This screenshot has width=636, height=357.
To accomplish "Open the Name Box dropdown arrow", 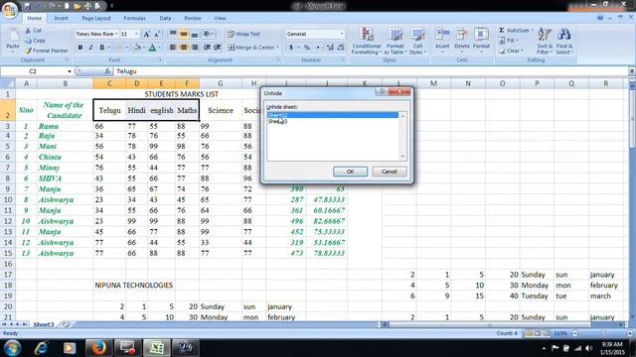I will point(70,71).
